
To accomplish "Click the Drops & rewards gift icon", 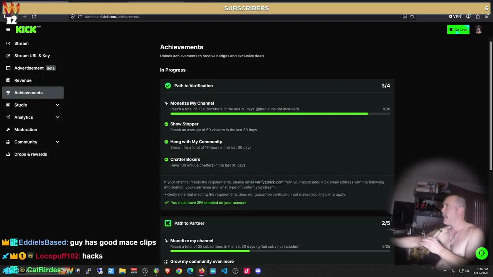I will 8,154.
